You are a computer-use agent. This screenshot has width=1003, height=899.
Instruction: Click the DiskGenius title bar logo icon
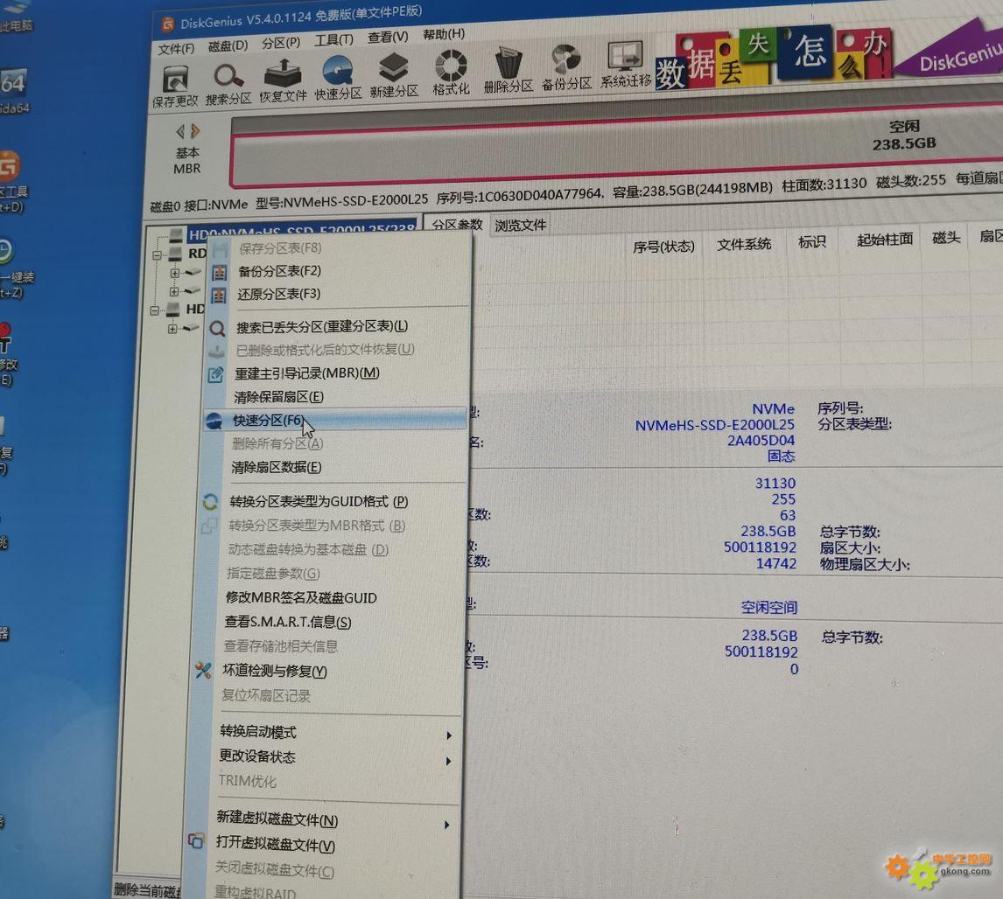tap(167, 24)
